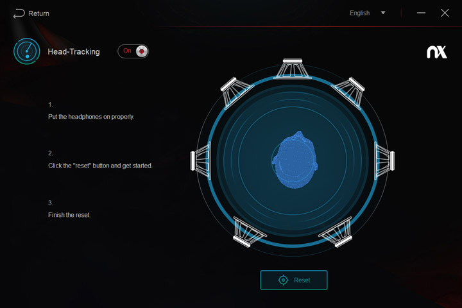Screen dimensions: 462x308
Task: Click the Reset button
Action: pyautogui.click(x=294, y=280)
